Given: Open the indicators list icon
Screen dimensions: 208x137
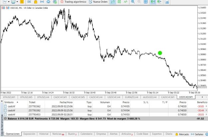Looking at the screenshot, I should 13,2.
